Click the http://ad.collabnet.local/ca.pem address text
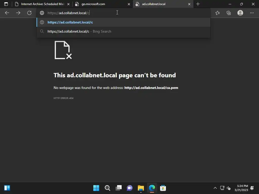Image resolution: width=259 pixels, height=194 pixels. 151,88
